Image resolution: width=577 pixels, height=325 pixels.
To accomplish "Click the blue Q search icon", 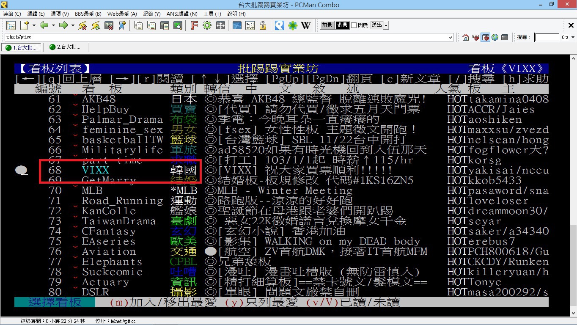I will point(279,25).
